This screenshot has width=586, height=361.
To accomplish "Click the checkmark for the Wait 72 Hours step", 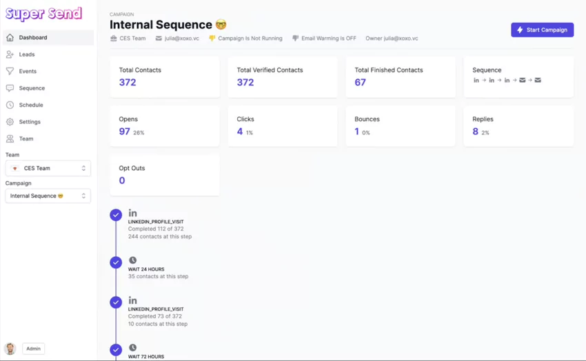I will (116, 350).
